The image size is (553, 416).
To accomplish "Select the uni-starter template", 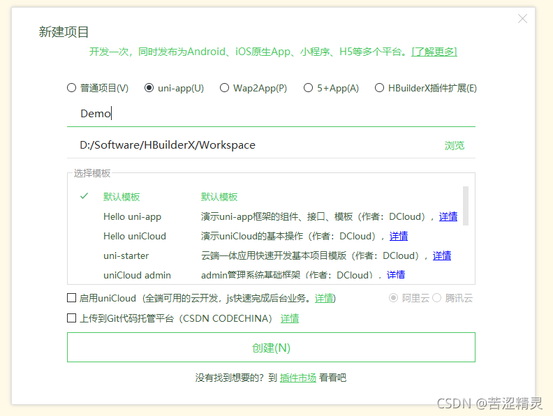I will pyautogui.click(x=126, y=255).
